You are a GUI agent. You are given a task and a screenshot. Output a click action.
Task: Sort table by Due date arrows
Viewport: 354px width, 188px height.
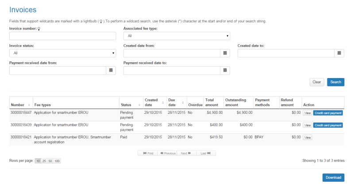[x=183, y=102]
